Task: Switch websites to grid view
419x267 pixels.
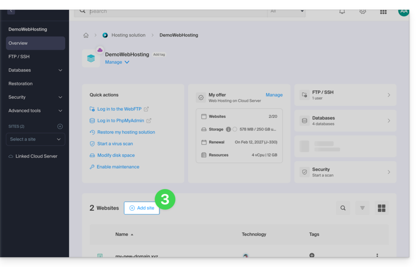Action: (x=382, y=208)
